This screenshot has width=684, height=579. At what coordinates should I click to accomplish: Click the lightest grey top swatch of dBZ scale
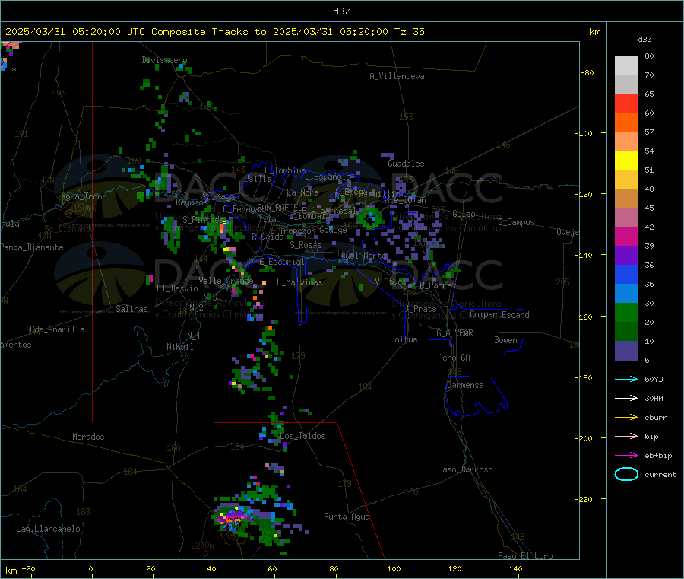click(x=626, y=65)
